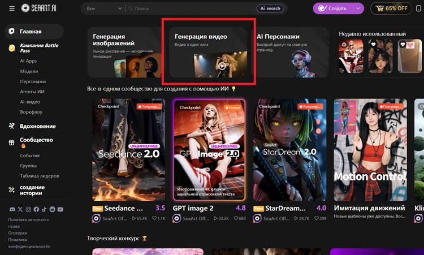This screenshot has height=255, width=424.
Task: Open third thumbnail in 'Недавно использованный'
Action: tap(410, 56)
